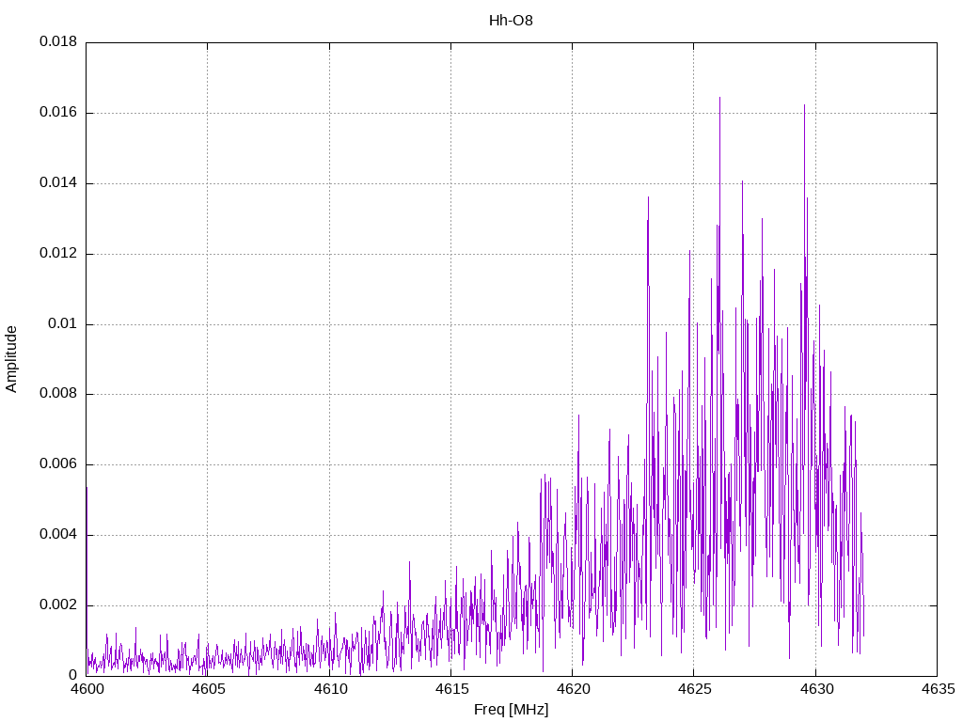This screenshot has width=963, height=722.
Task: Select the 4635 x-axis tick label
Action: pyautogui.click(x=936, y=689)
